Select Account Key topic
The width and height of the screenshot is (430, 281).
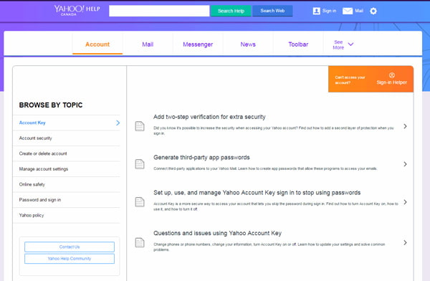coord(67,123)
